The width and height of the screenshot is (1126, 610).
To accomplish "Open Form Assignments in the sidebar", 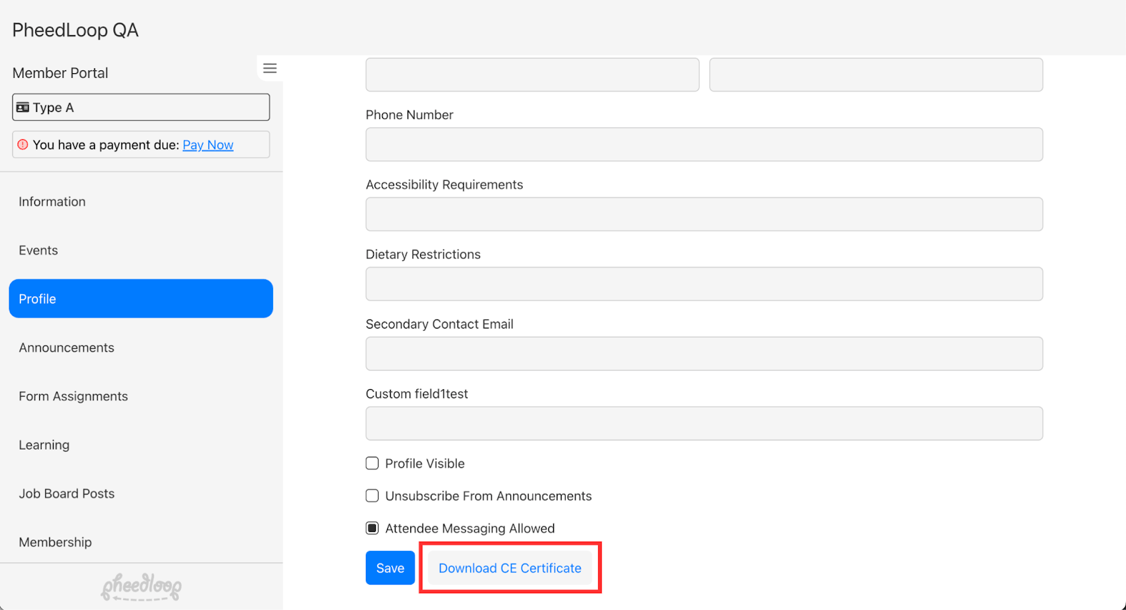I will pos(141,396).
